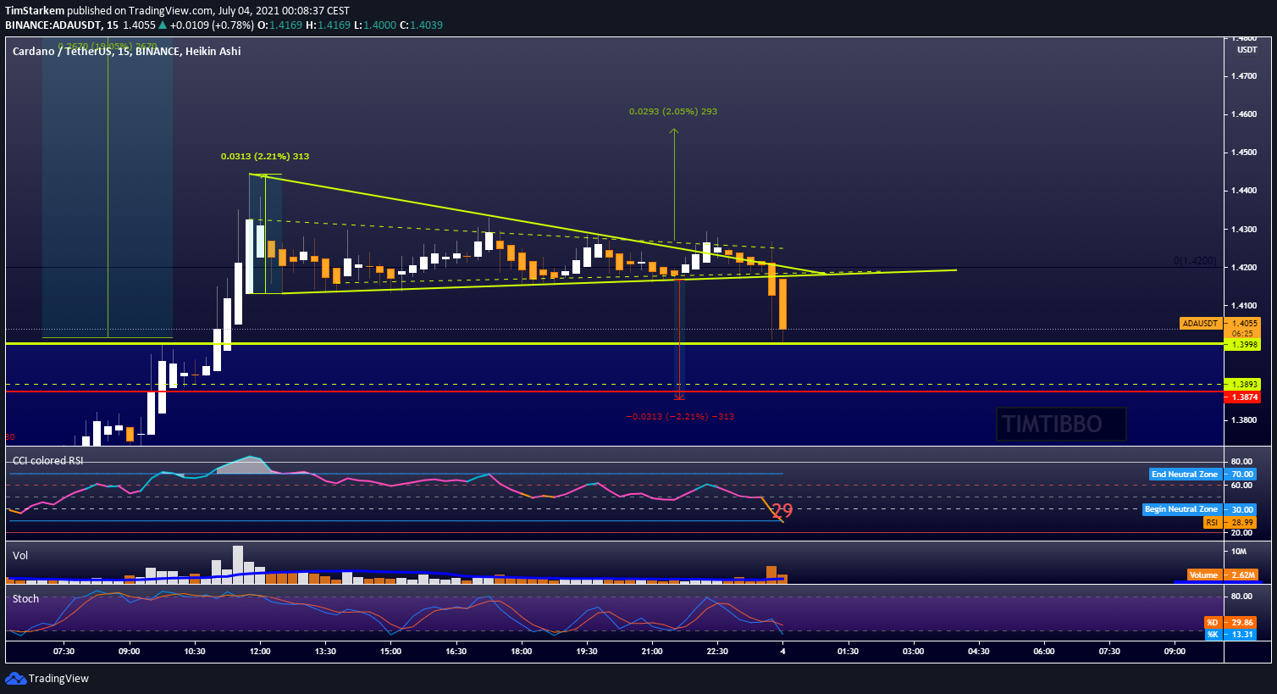The height and width of the screenshot is (694, 1277).
Task: Click the day 4 date marker on time axis
Action: coord(782,652)
